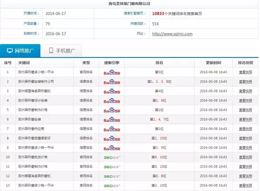Click the Baidu logo in row 9

pyautogui.click(x=112, y=148)
